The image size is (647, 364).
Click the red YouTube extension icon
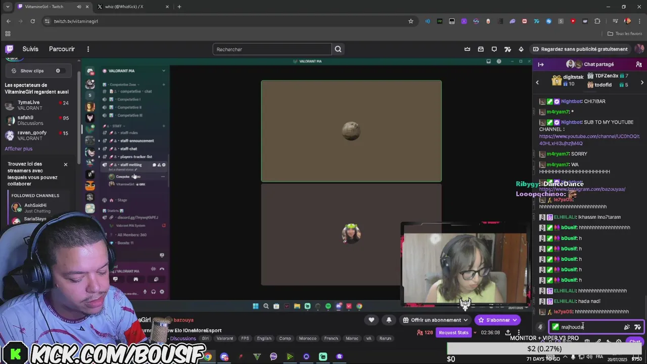(573, 21)
